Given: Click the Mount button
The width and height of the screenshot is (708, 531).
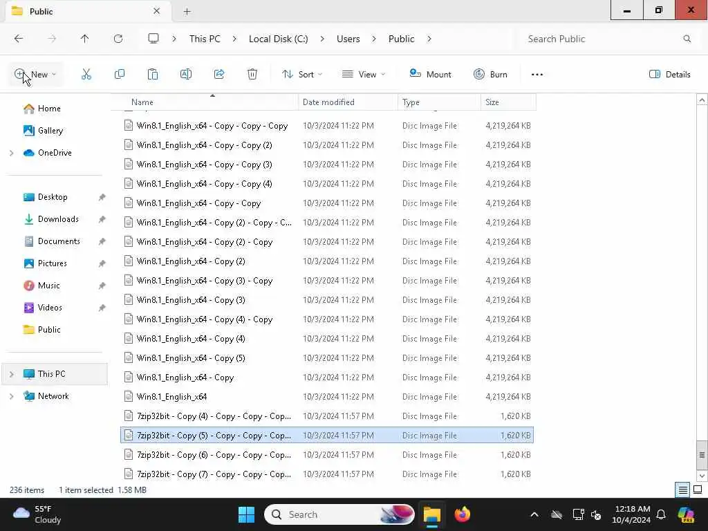Looking at the screenshot, I should (430, 75).
